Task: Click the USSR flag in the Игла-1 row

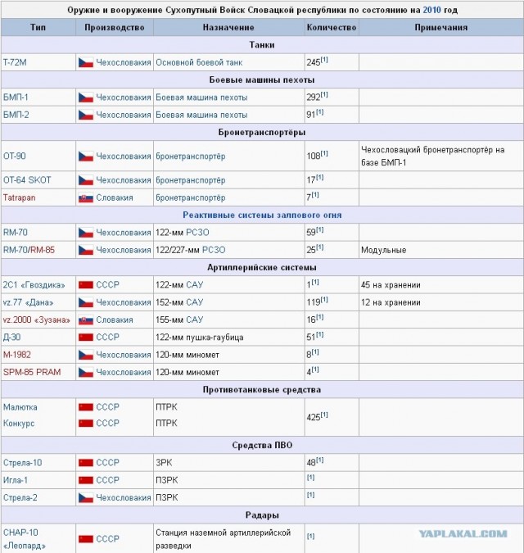Action: pos(86,480)
